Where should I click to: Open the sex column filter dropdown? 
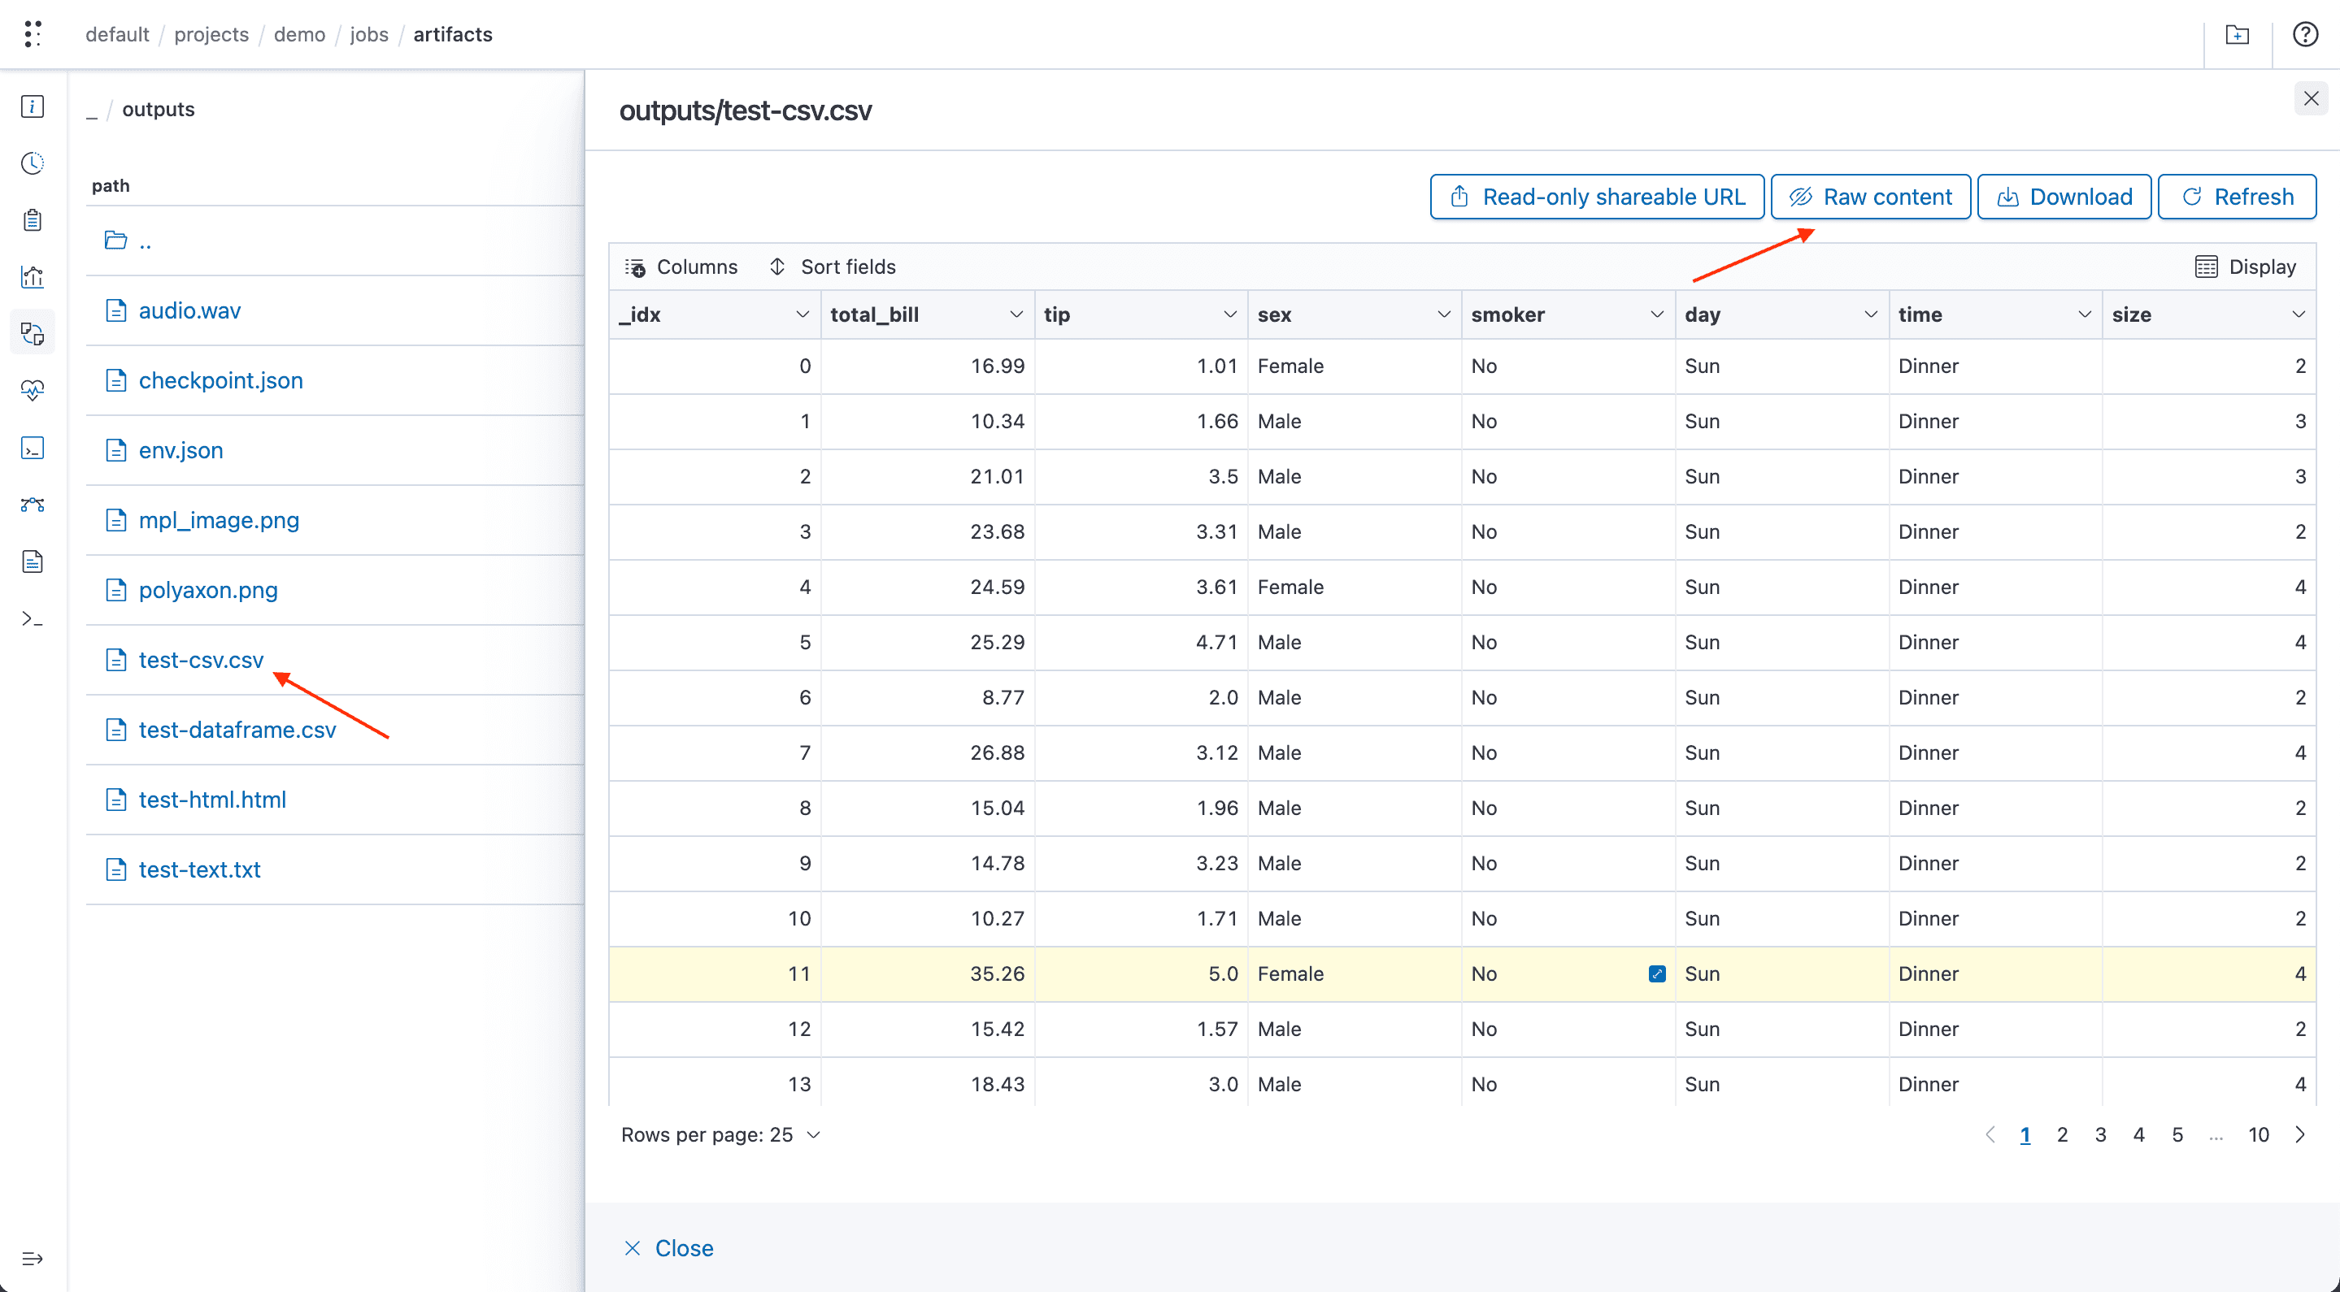pyautogui.click(x=1442, y=314)
